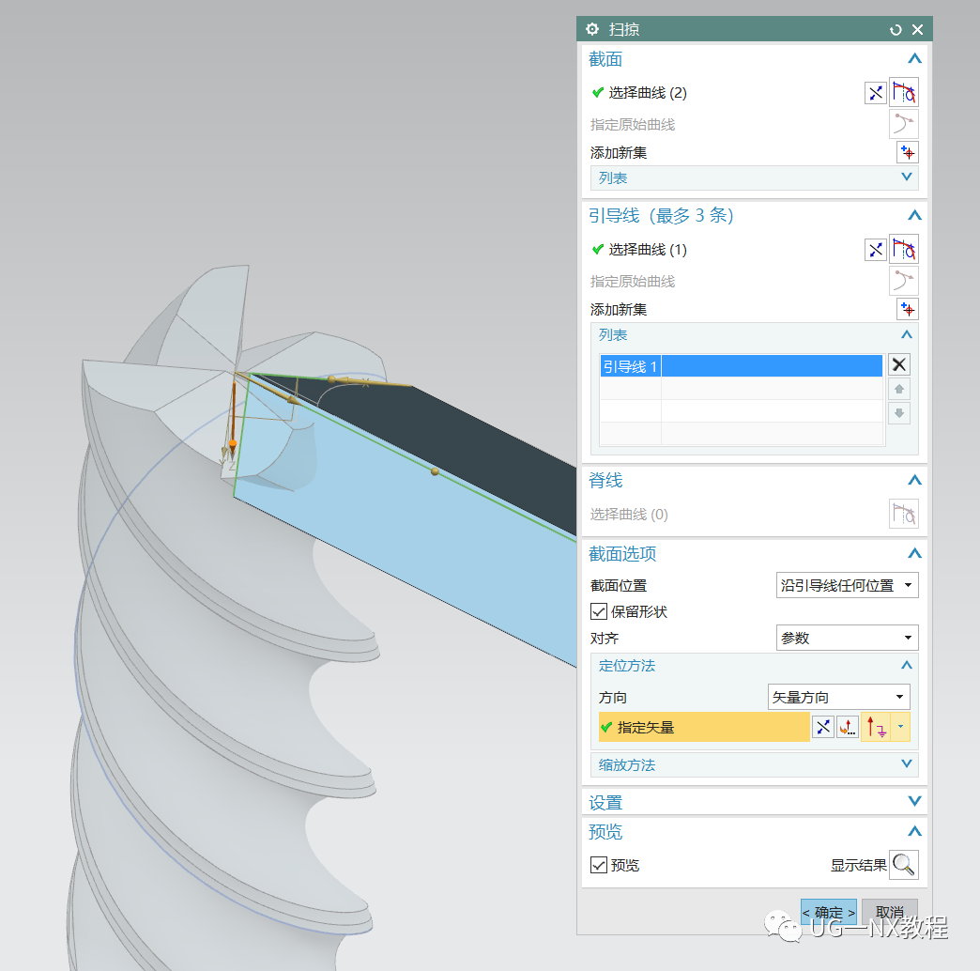The width and height of the screenshot is (980, 971).
Task: Click the 显示结果 magnifier icon
Action: 904,865
